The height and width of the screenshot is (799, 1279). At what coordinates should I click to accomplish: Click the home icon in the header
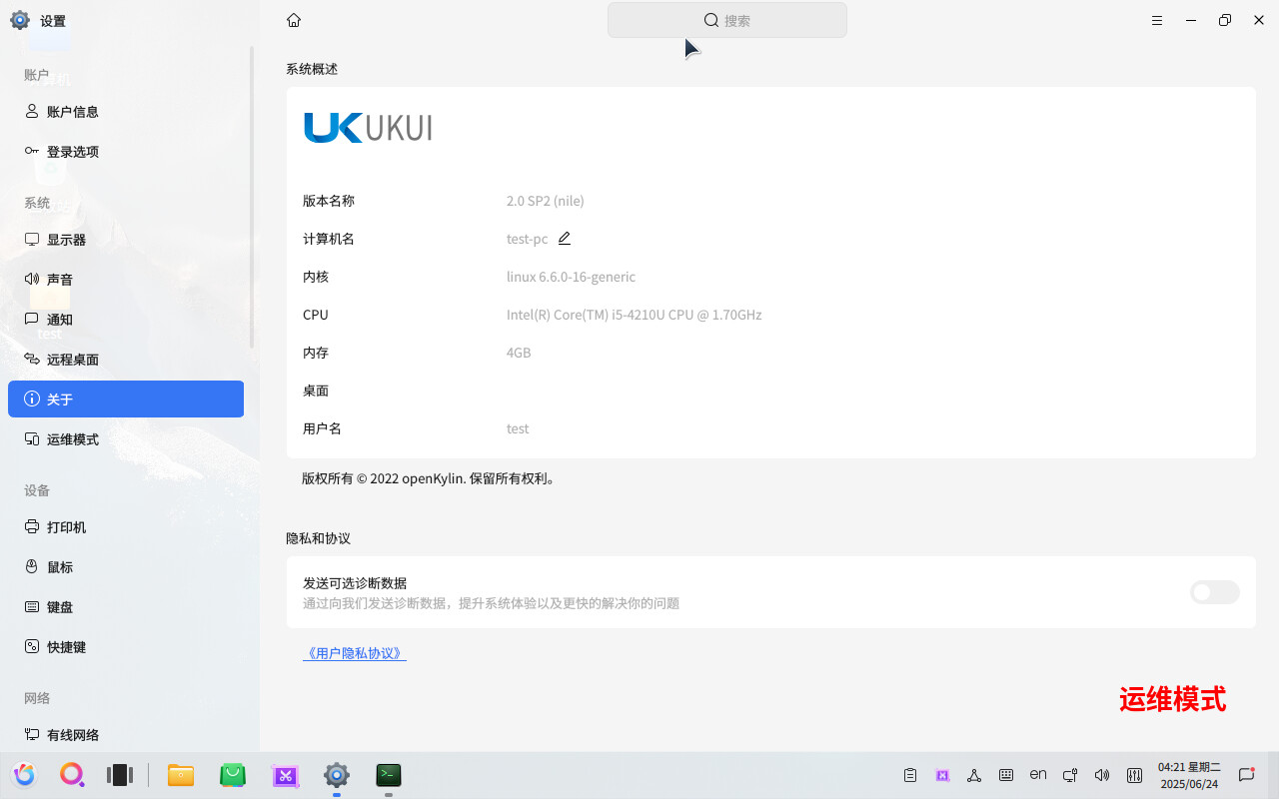coord(294,20)
